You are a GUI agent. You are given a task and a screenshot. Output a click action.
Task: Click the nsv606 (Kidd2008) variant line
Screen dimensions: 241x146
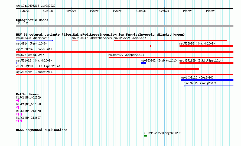coord(26,57)
